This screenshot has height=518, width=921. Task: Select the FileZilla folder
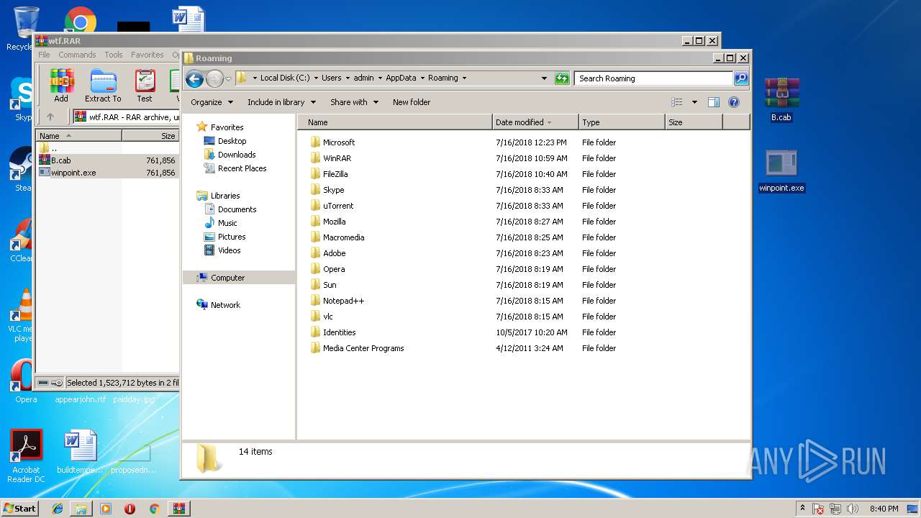tap(335, 174)
